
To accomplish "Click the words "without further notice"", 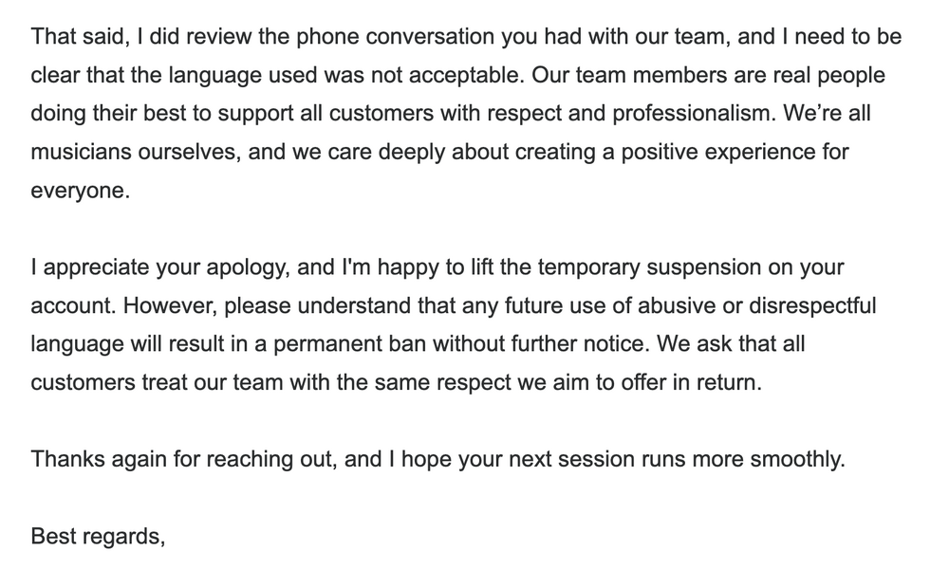I will coord(541,344).
